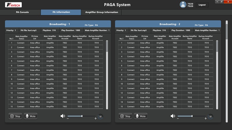Select the PA Information tab
The height and width of the screenshot is (130, 232).
pos(61,12)
